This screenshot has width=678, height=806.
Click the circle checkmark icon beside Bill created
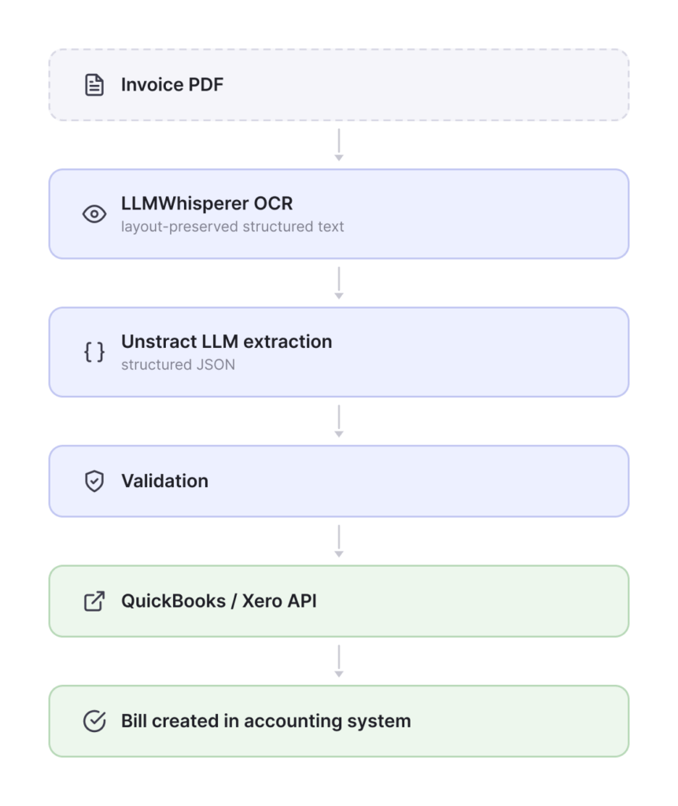[x=94, y=721]
